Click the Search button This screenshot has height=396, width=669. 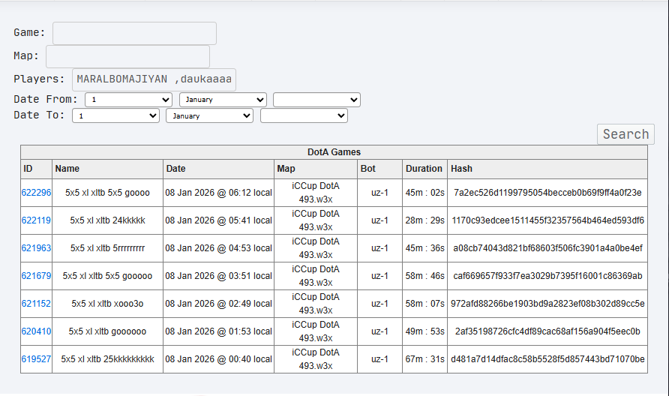pos(625,134)
